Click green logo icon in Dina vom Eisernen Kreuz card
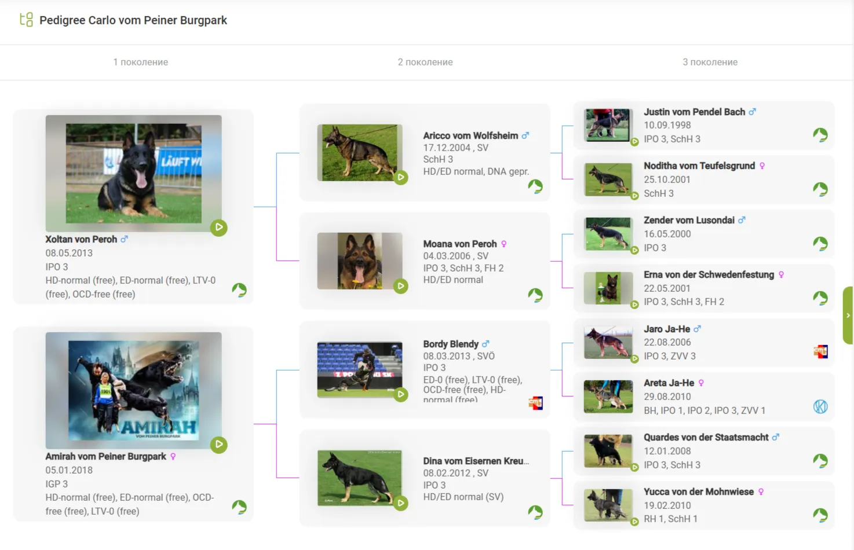Image resolution: width=854 pixels, height=550 pixels. (x=535, y=512)
